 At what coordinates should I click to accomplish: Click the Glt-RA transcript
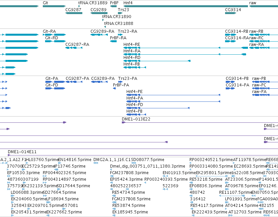tap(54, 35)
